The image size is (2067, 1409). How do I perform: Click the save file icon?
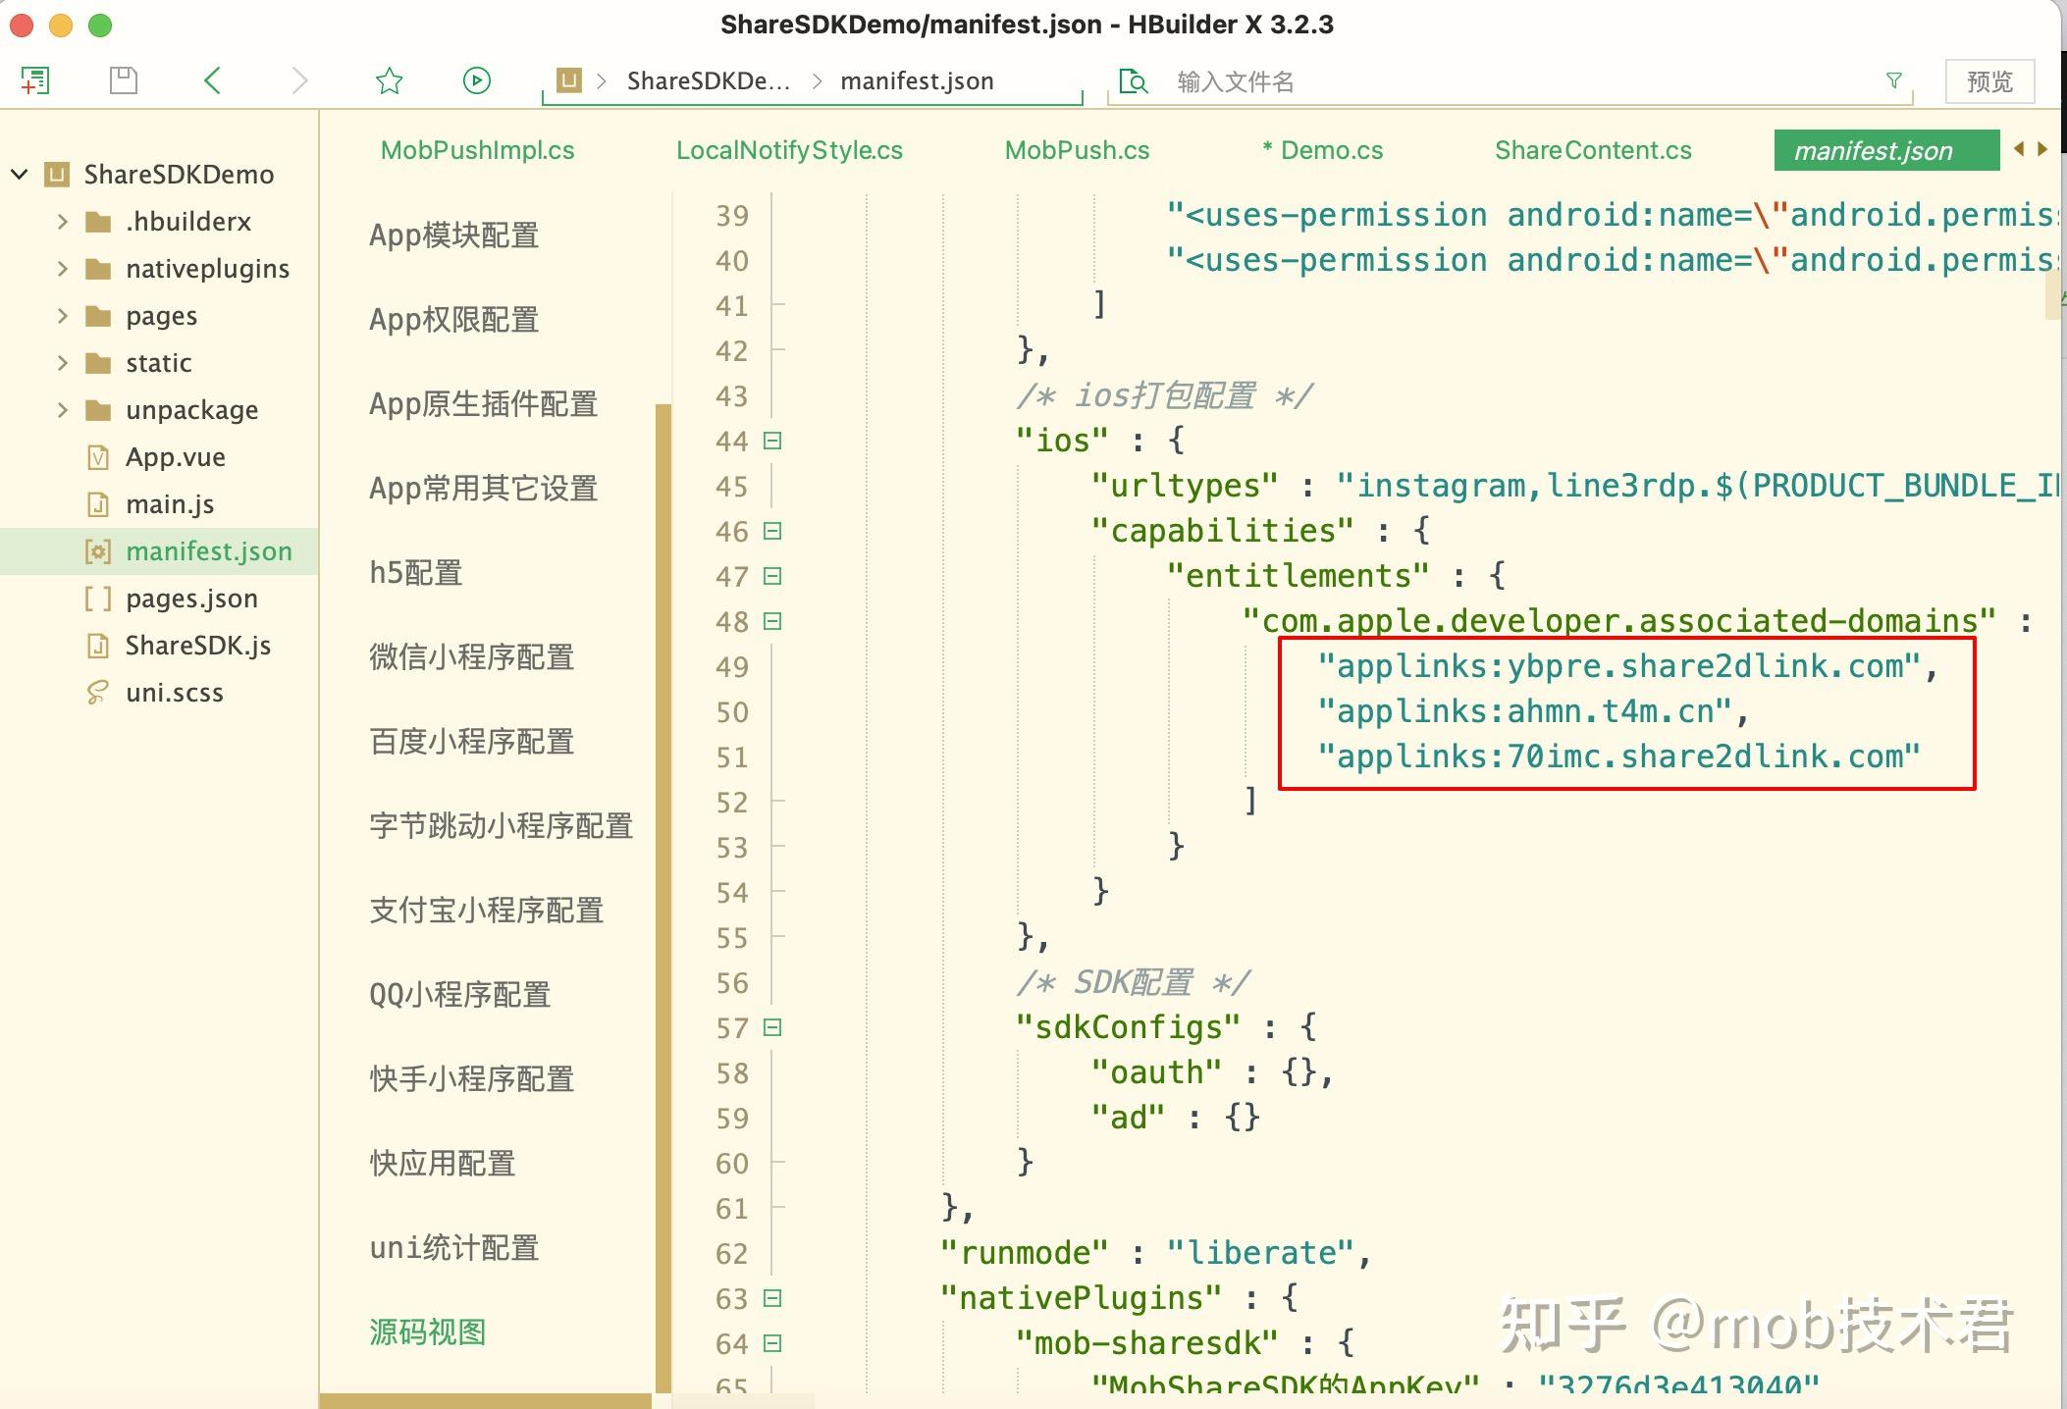tap(124, 80)
